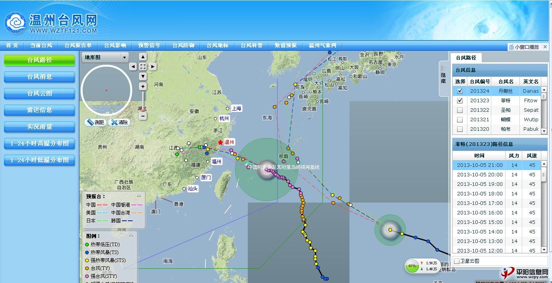Viewport: 552px width, 283px height.
Task: Check typhoon 201321 Wutip checkbox
Action: (x=460, y=120)
